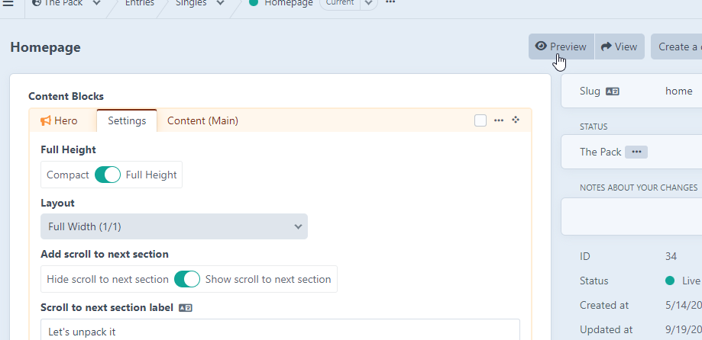The image size is (702, 340).
Task: Expand The Pack site dropdown
Action: tap(96, 3)
